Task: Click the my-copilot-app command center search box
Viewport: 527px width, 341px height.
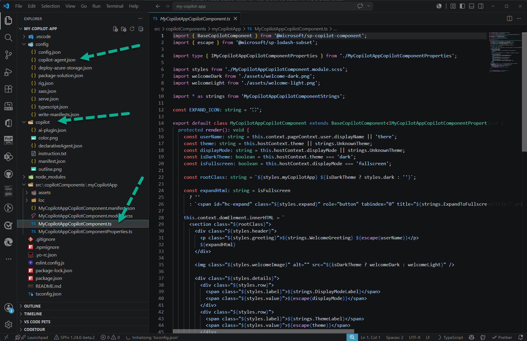Action: point(263,6)
